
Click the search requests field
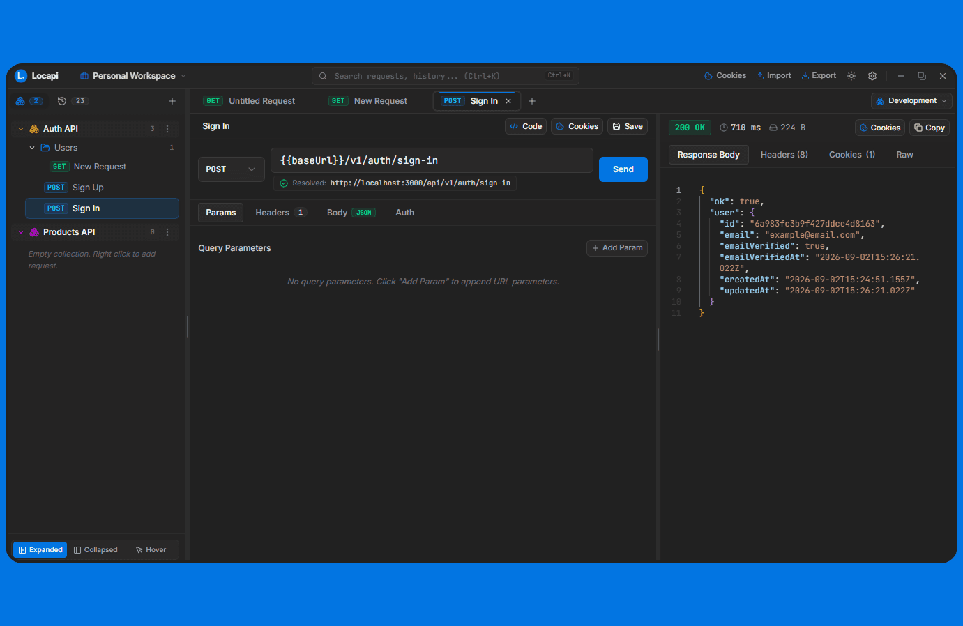click(445, 76)
